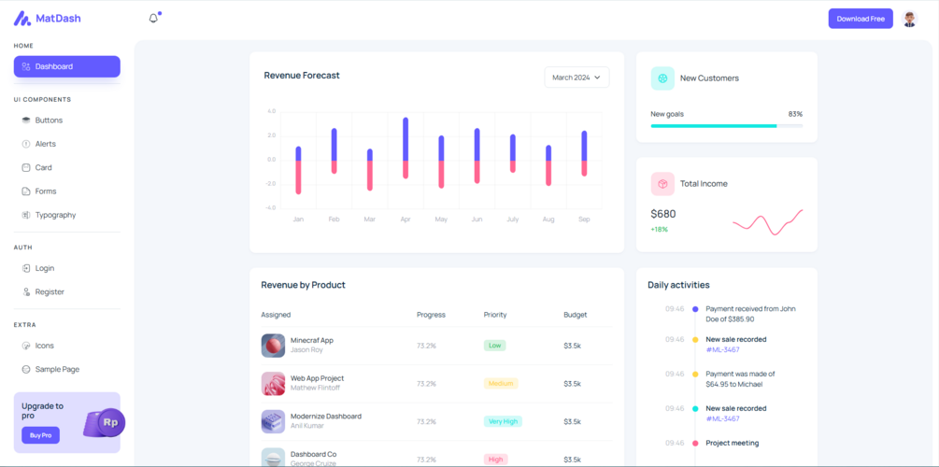
Task: Click Payment to Michael entry
Action: pos(741,379)
